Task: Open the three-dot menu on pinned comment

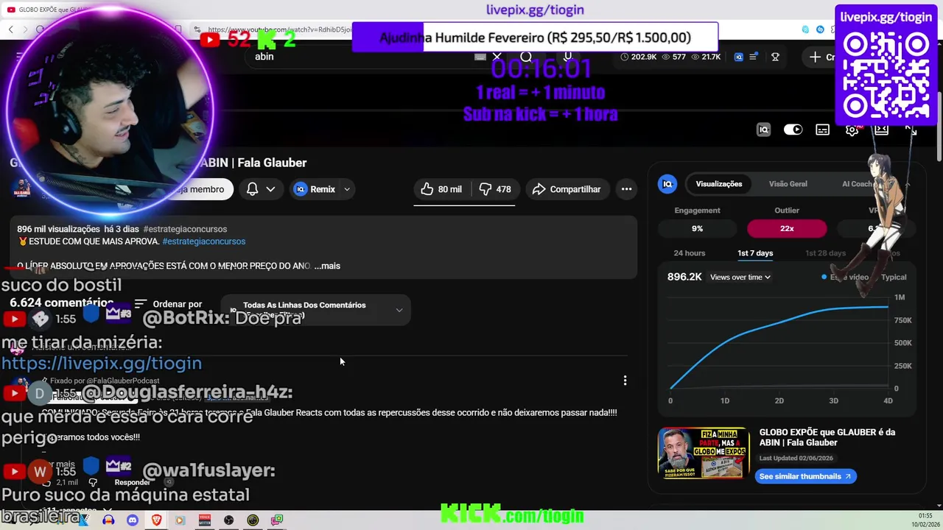Action: click(x=625, y=381)
